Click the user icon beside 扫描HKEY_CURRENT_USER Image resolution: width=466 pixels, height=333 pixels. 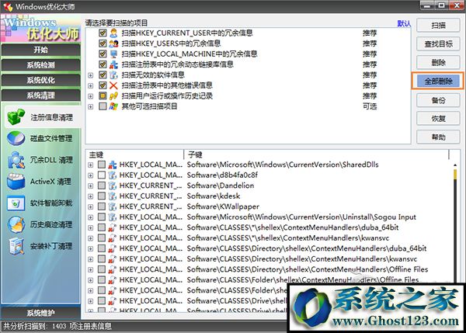pos(113,33)
